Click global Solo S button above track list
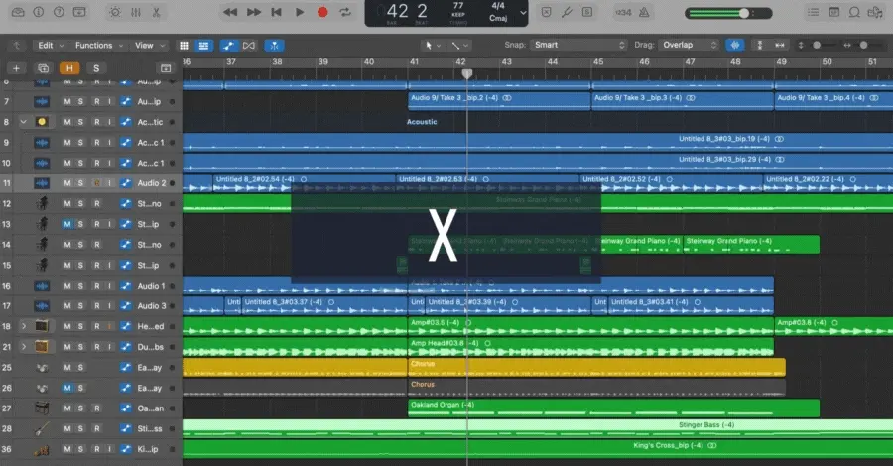The width and height of the screenshot is (893, 466). [x=95, y=68]
